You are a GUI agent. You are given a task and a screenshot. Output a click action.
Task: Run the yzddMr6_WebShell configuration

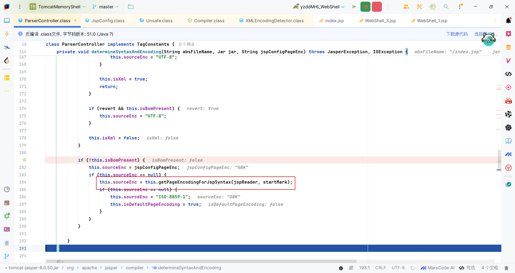[x=354, y=7]
